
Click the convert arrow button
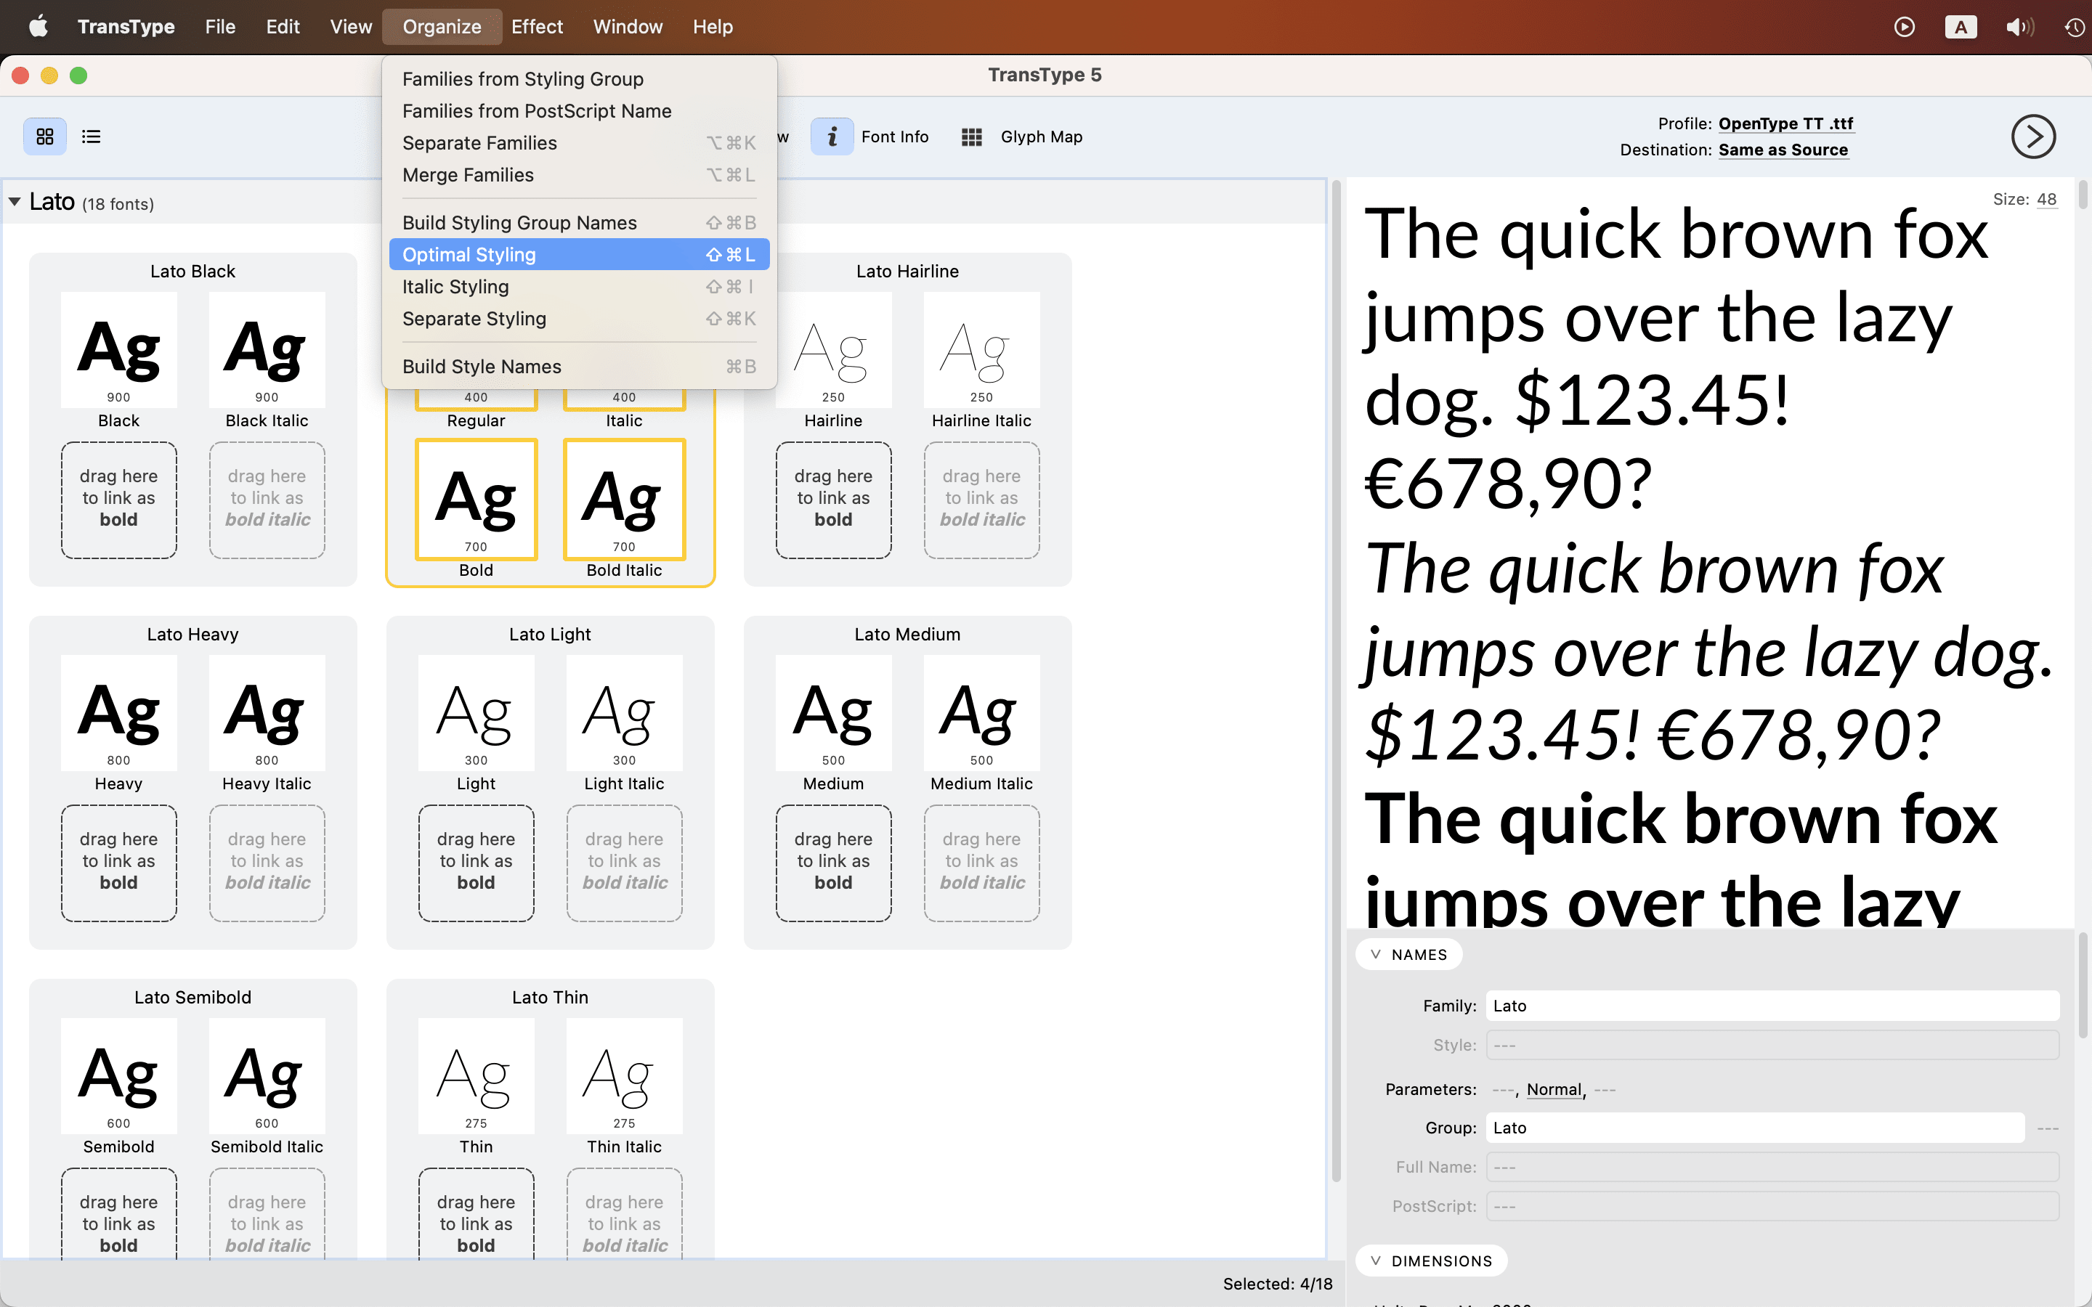pyautogui.click(x=2033, y=137)
